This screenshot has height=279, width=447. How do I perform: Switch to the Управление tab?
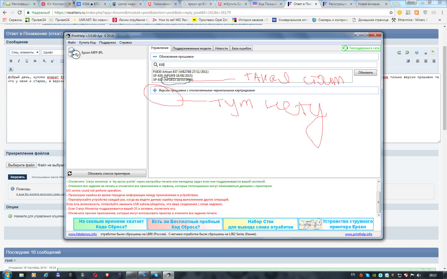[x=160, y=48]
